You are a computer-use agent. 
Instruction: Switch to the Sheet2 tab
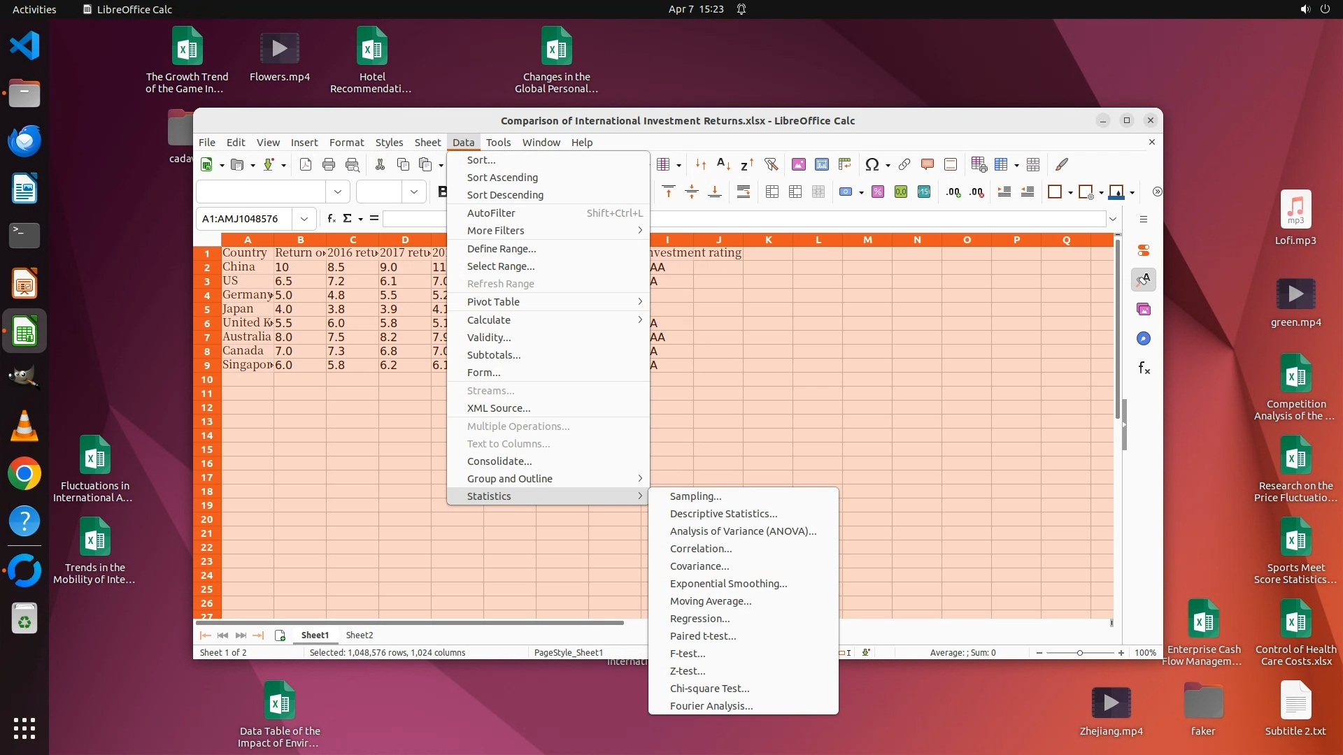[x=360, y=635]
